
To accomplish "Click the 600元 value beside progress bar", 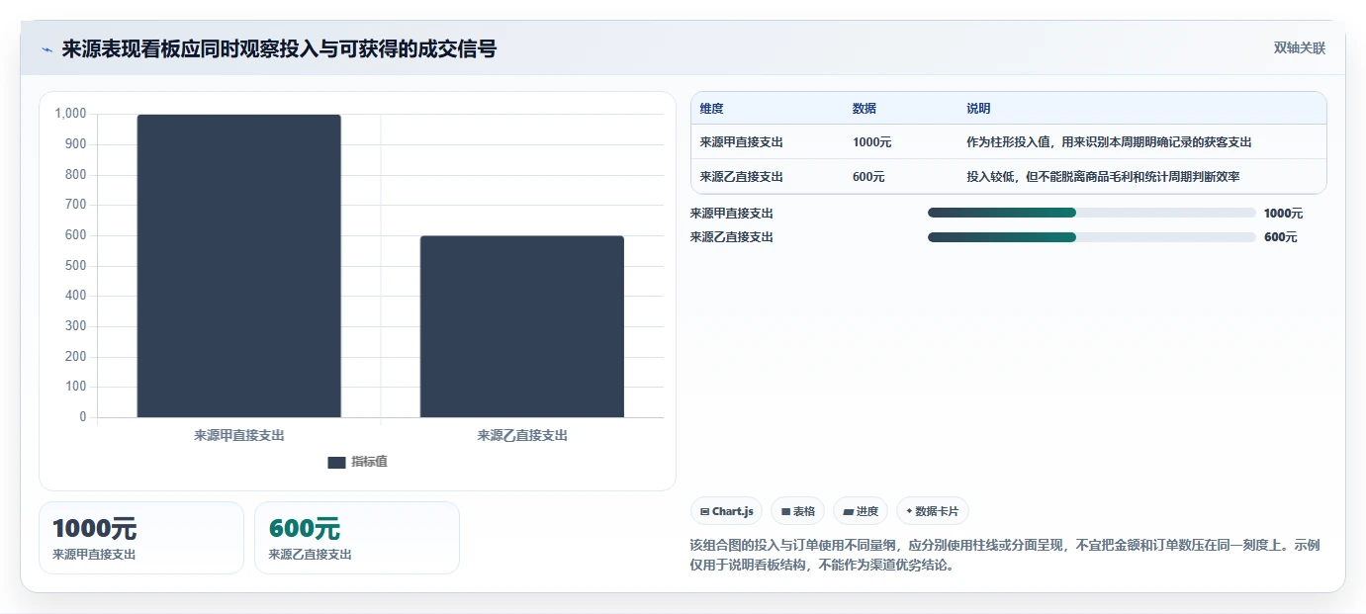I will click(x=1280, y=237).
